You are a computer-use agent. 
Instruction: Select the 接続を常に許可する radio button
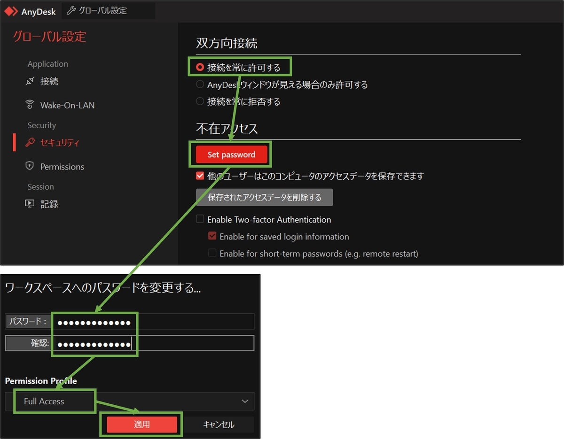pos(200,68)
